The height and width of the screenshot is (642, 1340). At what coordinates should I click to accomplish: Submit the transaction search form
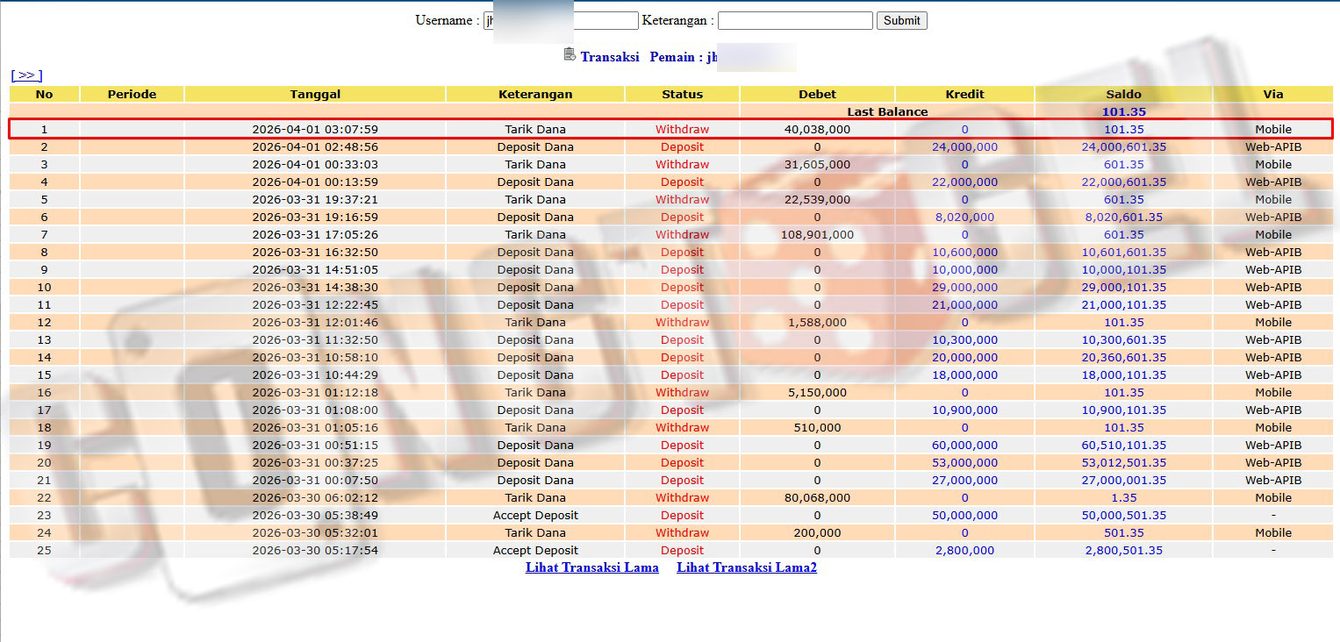pos(901,20)
